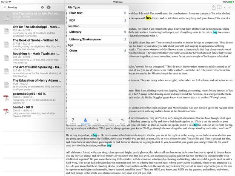Tap the Wi-Fi icon in status bar
The height and width of the screenshot is (176, 235).
(10, 2)
